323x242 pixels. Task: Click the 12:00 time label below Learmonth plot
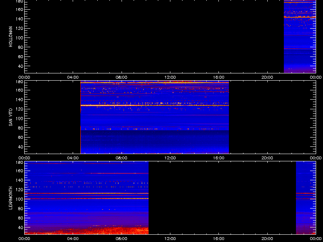click(170, 239)
